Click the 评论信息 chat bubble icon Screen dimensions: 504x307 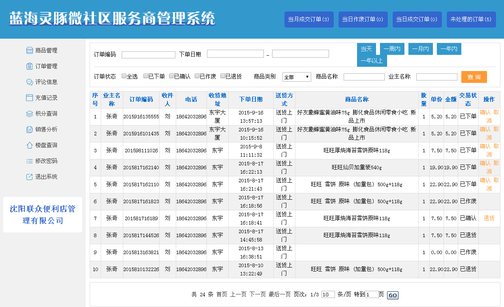pyautogui.click(x=29, y=82)
